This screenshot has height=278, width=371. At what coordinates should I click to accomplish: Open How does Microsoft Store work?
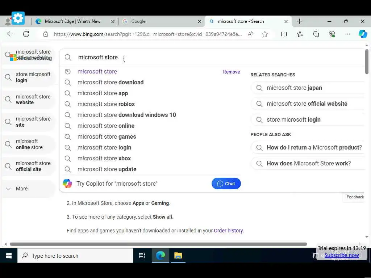click(308, 163)
